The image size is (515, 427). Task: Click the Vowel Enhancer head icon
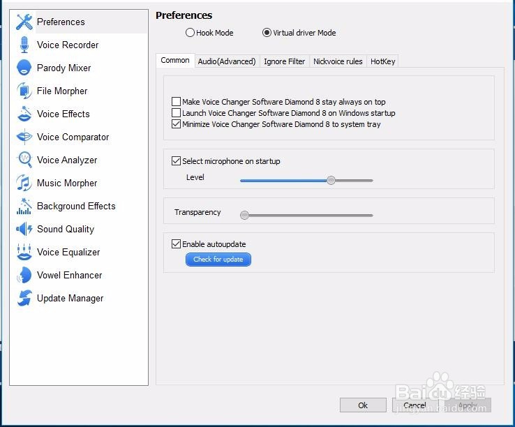[x=24, y=275]
